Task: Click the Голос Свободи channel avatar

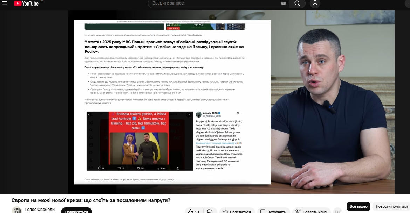Action: (x=16, y=210)
